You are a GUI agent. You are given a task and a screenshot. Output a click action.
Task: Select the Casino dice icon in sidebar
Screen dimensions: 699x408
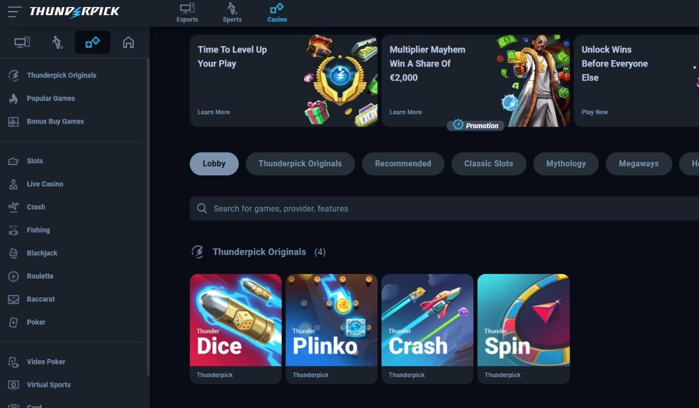click(x=93, y=43)
